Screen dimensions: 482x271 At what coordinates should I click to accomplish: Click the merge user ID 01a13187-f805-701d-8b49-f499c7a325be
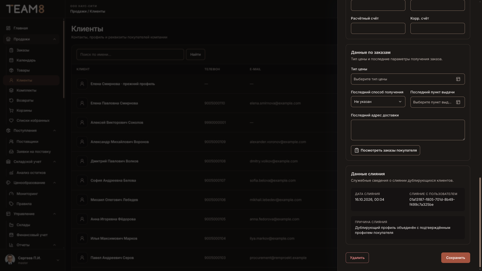(432, 202)
